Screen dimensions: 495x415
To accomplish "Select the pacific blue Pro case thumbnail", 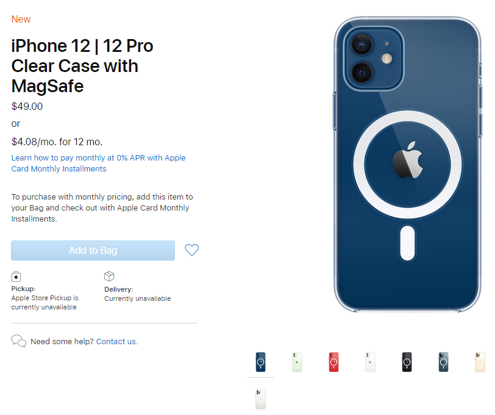I will click(444, 363).
